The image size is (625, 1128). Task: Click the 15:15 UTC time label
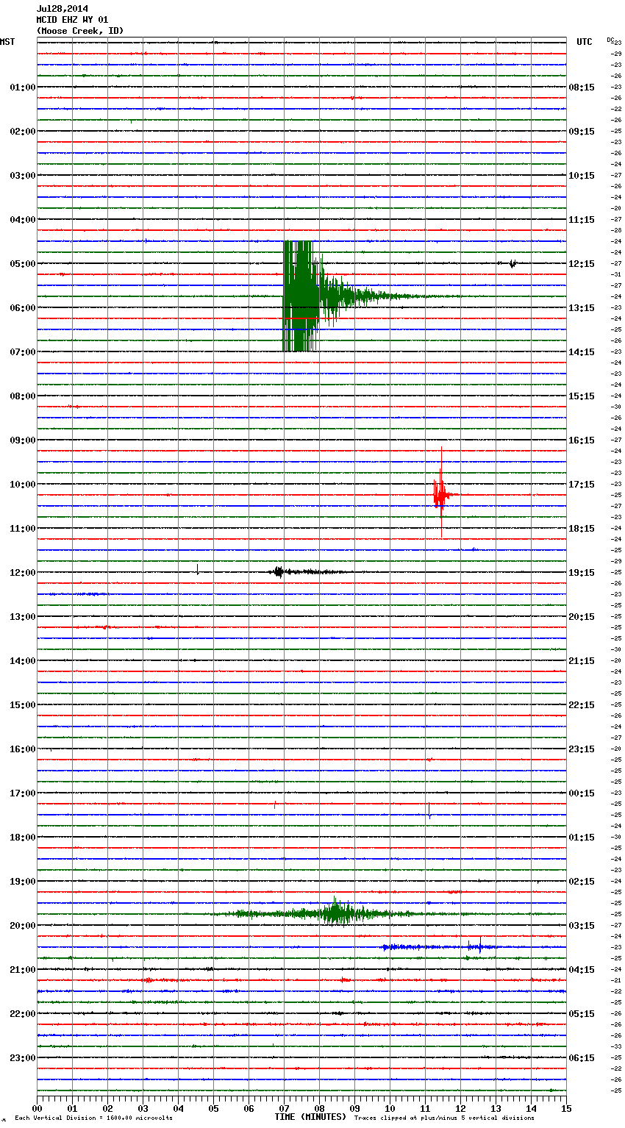pyautogui.click(x=582, y=396)
